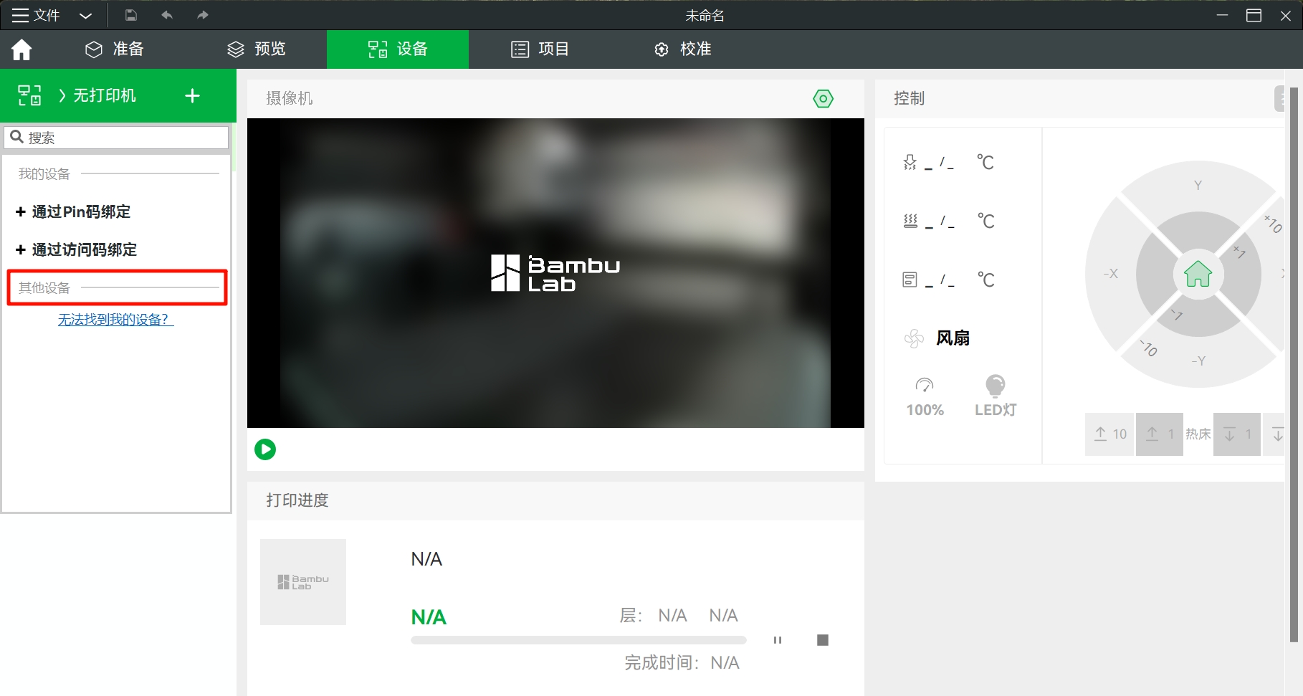Maximize the application window
Image resolution: width=1303 pixels, height=696 pixels.
(x=1254, y=15)
